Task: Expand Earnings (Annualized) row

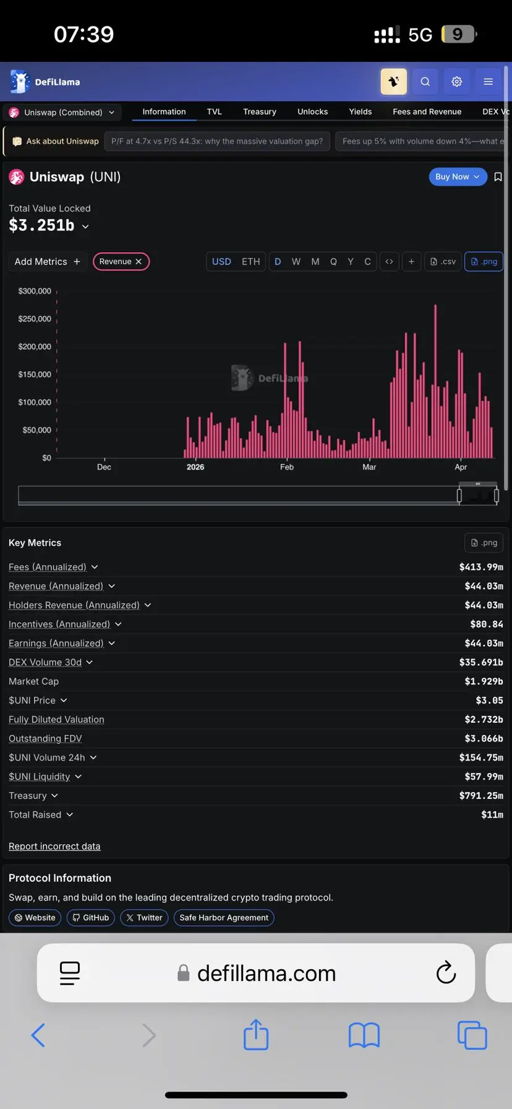Action: (112, 644)
